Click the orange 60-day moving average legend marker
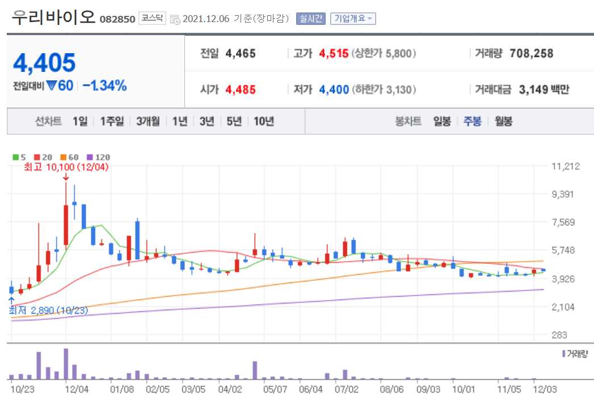 (x=62, y=156)
